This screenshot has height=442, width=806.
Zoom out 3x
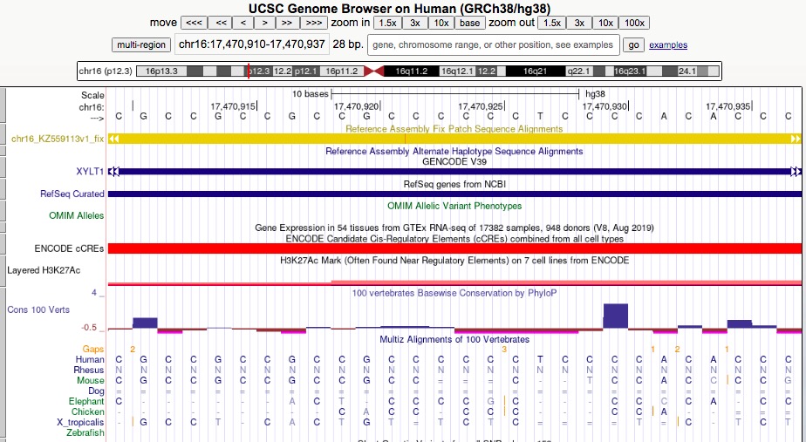579,23
